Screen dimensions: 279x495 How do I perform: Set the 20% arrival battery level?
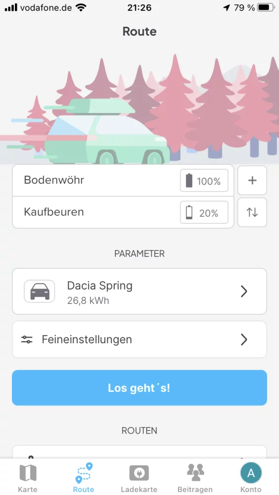click(x=204, y=212)
